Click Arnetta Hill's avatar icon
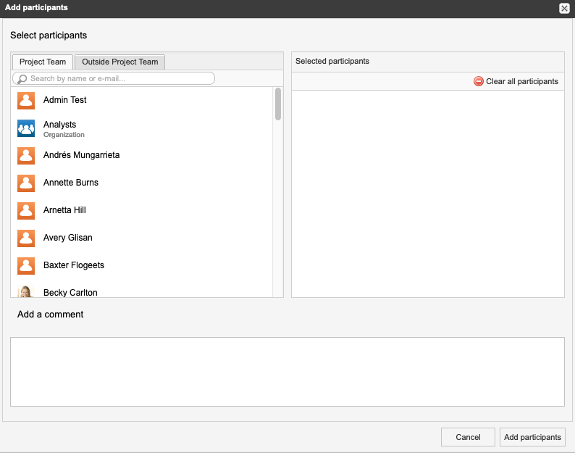Screen dimensions: 575x453 click(x=26, y=211)
